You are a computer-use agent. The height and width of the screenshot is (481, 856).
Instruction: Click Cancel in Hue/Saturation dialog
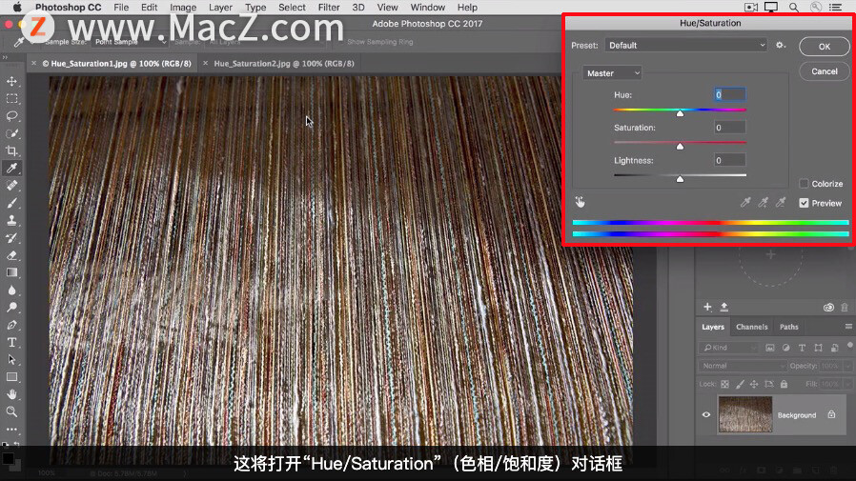click(825, 71)
